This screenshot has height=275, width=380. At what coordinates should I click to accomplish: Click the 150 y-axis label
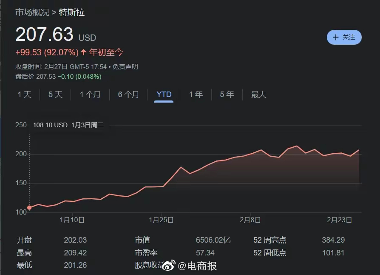21,183
